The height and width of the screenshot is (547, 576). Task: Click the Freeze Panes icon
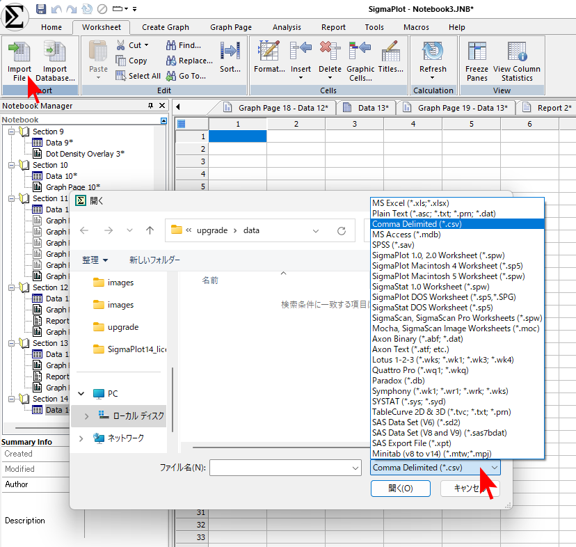click(477, 53)
